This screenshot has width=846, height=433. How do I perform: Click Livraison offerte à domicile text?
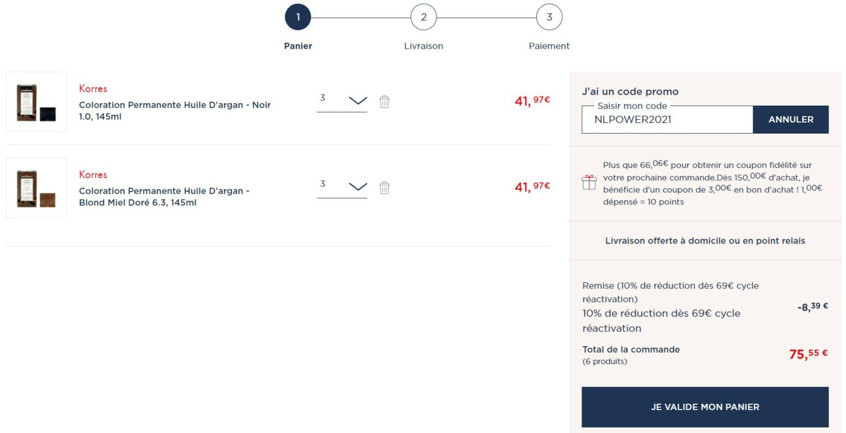(x=705, y=241)
